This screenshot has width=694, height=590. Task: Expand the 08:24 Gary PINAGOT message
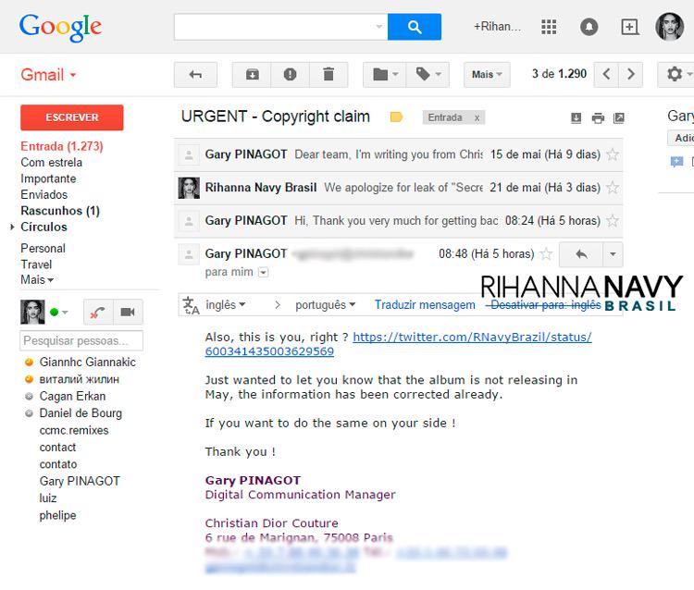(x=398, y=220)
